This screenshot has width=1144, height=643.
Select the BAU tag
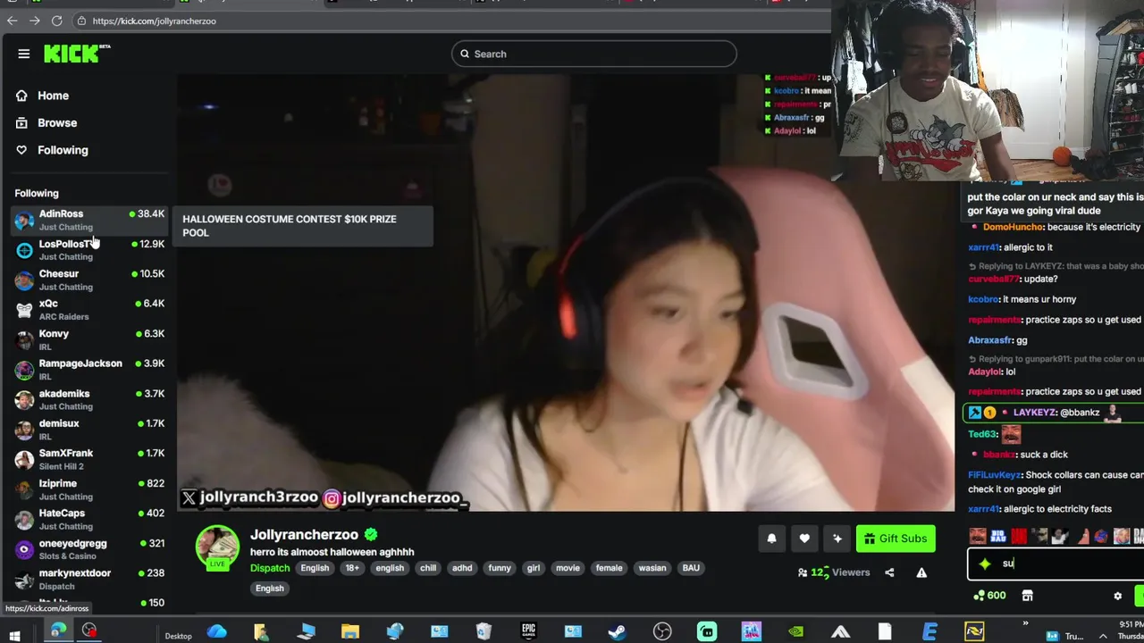[x=691, y=568]
